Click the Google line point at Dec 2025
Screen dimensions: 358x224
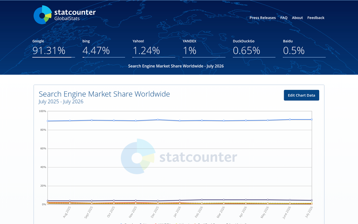158,120
